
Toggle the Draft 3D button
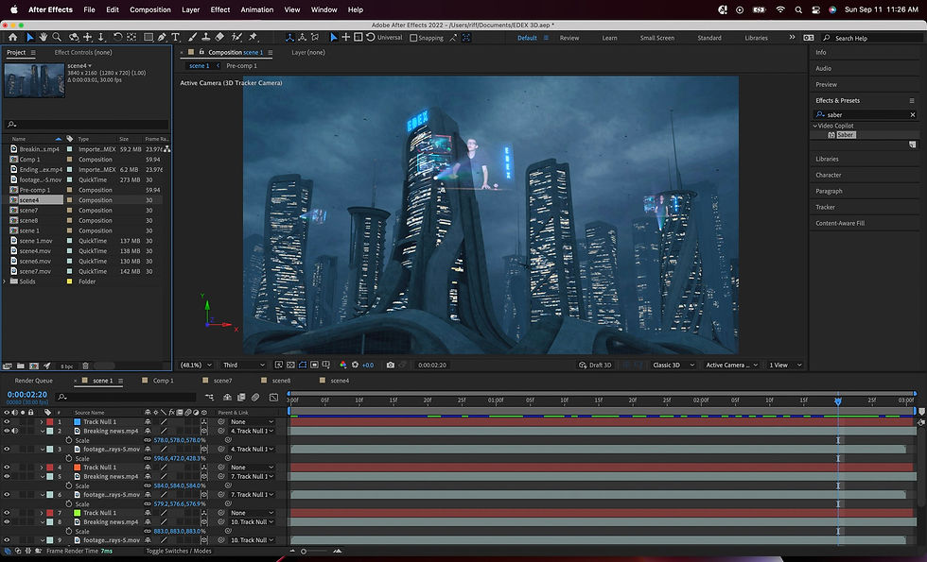(595, 365)
